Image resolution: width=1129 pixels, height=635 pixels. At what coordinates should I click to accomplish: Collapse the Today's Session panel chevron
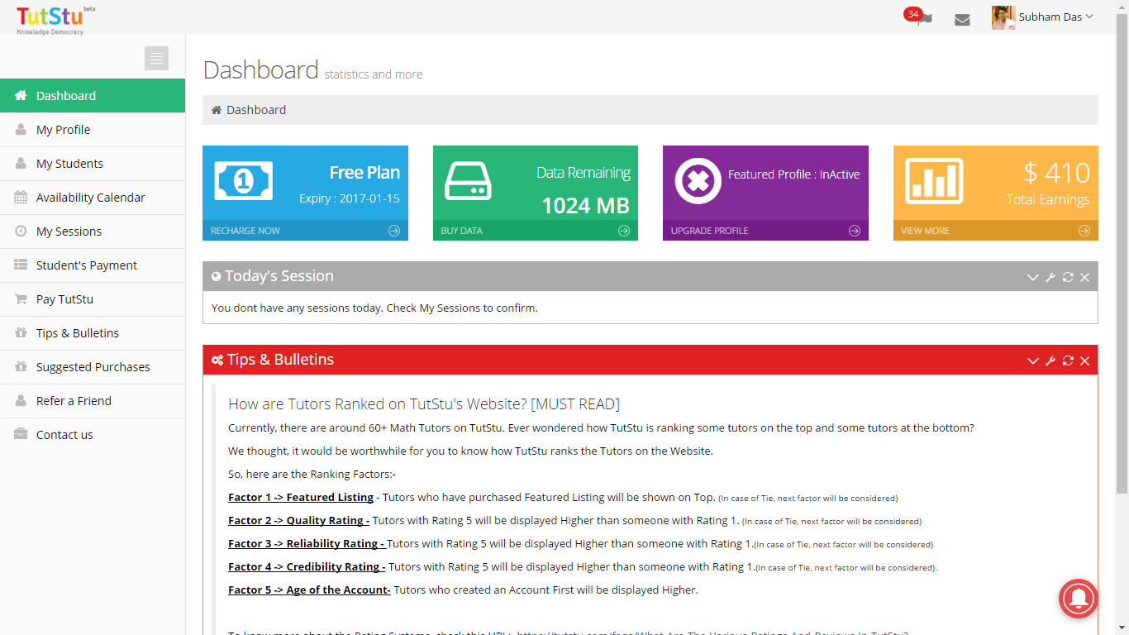coord(1032,277)
